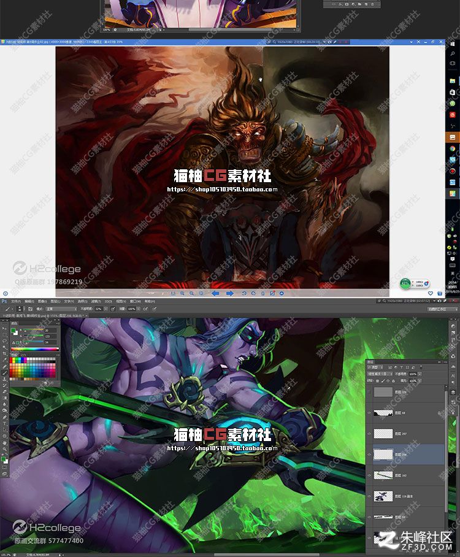460x557 pixels.
Task: Pick the red swatch in Swatches panel
Action: point(11,359)
